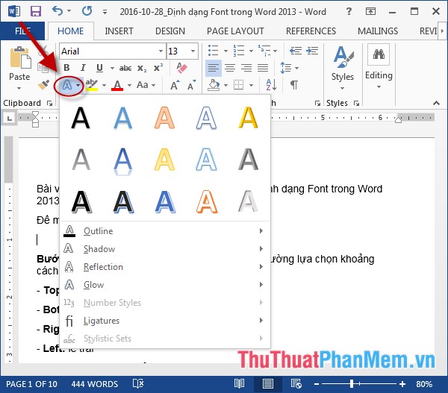Open the Shadow submenu
The width and height of the screenshot is (448, 393).
click(x=165, y=249)
